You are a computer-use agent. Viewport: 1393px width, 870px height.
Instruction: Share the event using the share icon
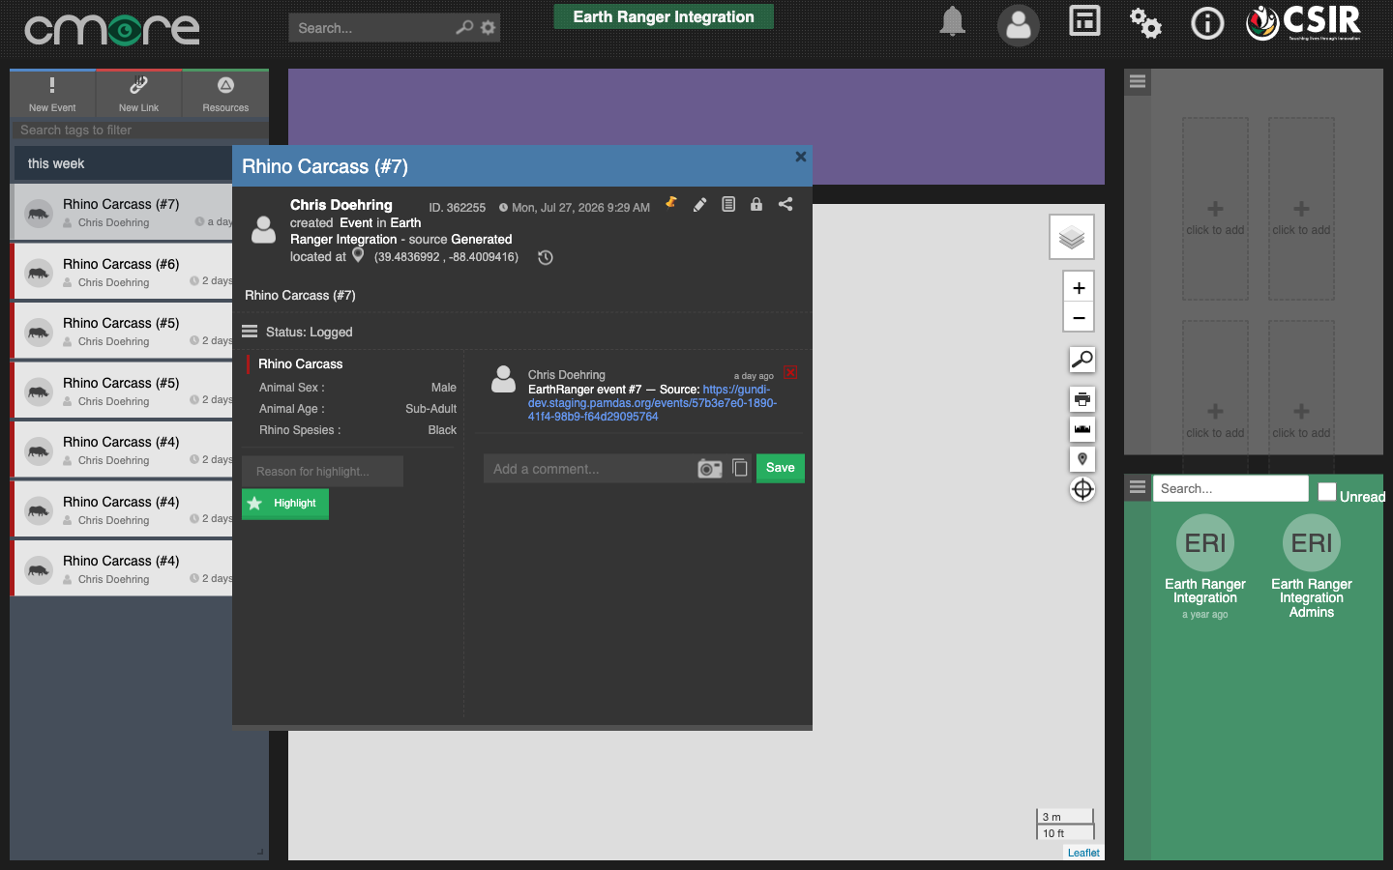click(785, 204)
